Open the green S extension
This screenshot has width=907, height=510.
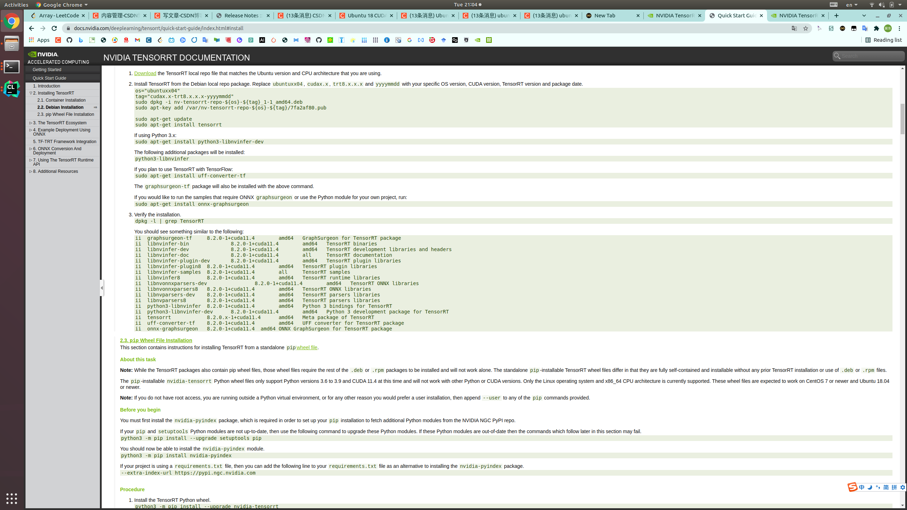tap(831, 28)
